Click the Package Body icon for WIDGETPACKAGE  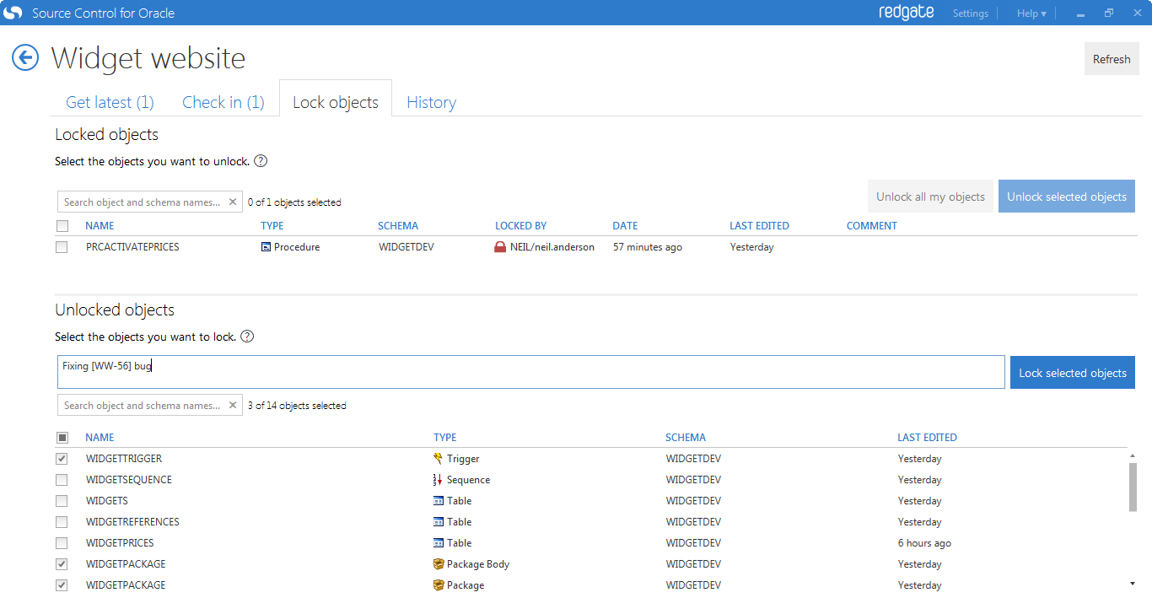tap(438, 564)
